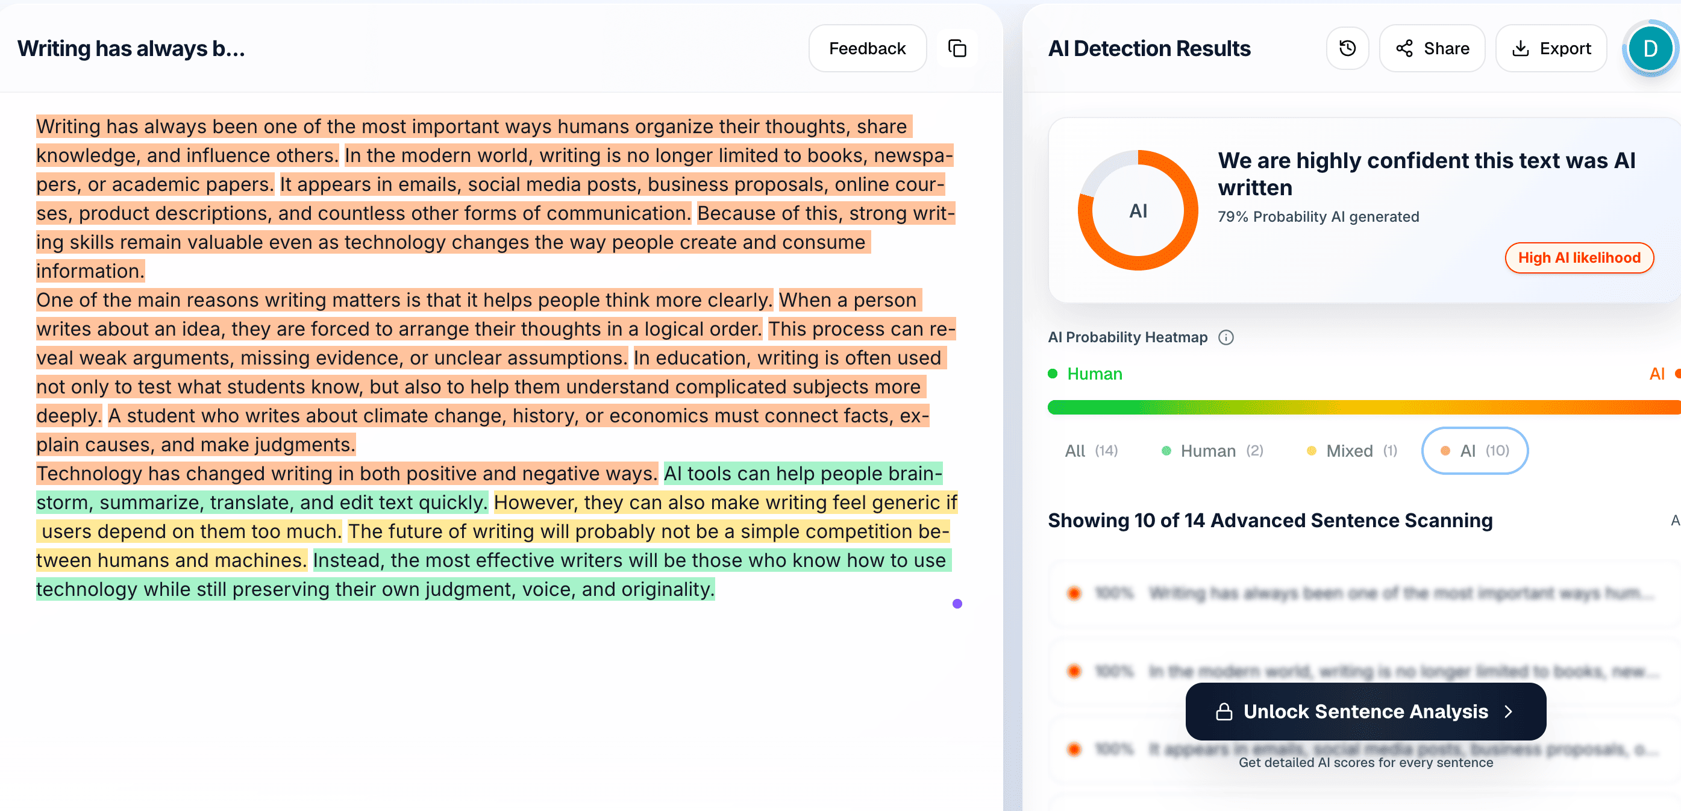Click the 'AI Detection Results' heading
Viewport: 1681px width, 811px height.
pos(1149,48)
